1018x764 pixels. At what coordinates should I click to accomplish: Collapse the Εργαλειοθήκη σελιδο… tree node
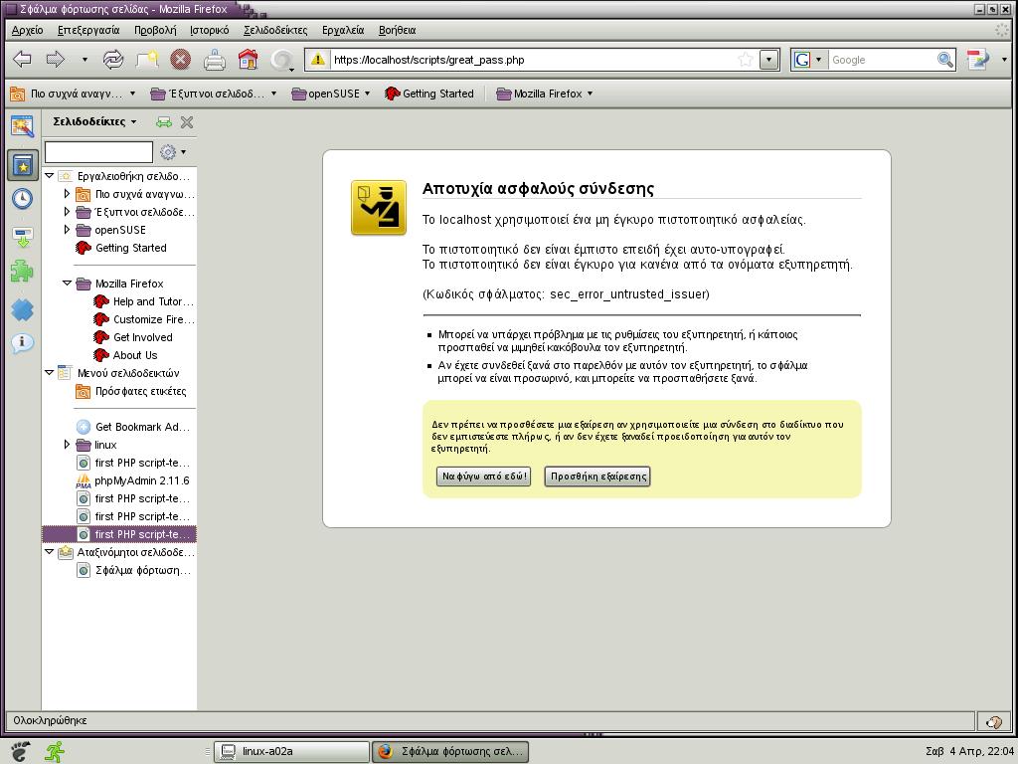tap(50, 175)
